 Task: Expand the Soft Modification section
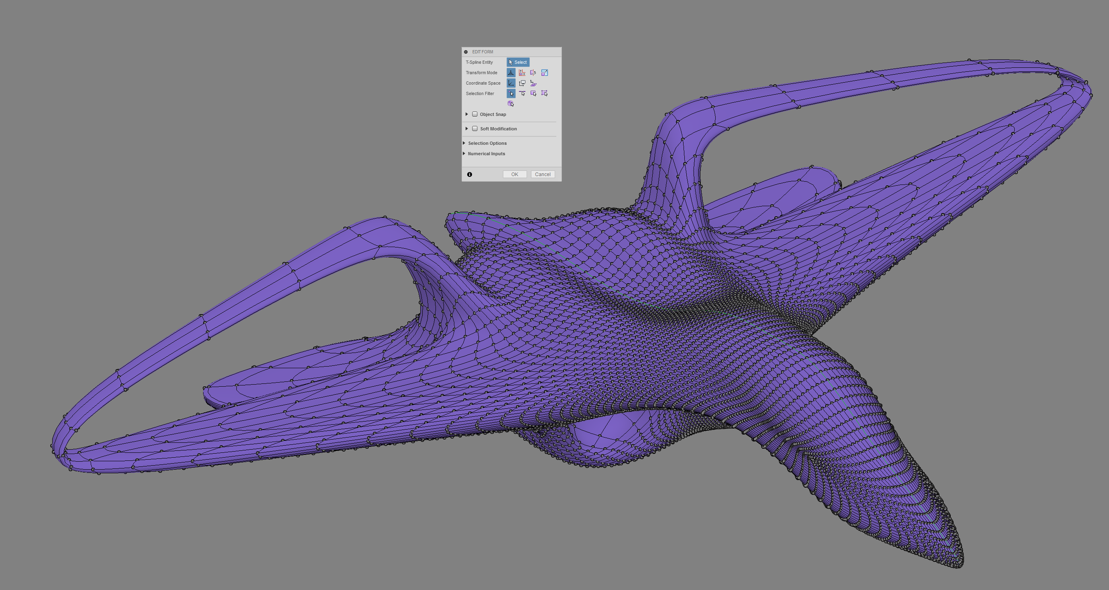coord(467,129)
